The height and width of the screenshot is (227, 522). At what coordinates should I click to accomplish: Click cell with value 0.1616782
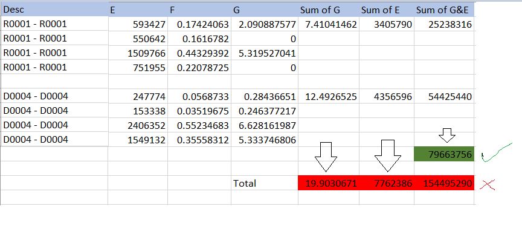coord(199,39)
